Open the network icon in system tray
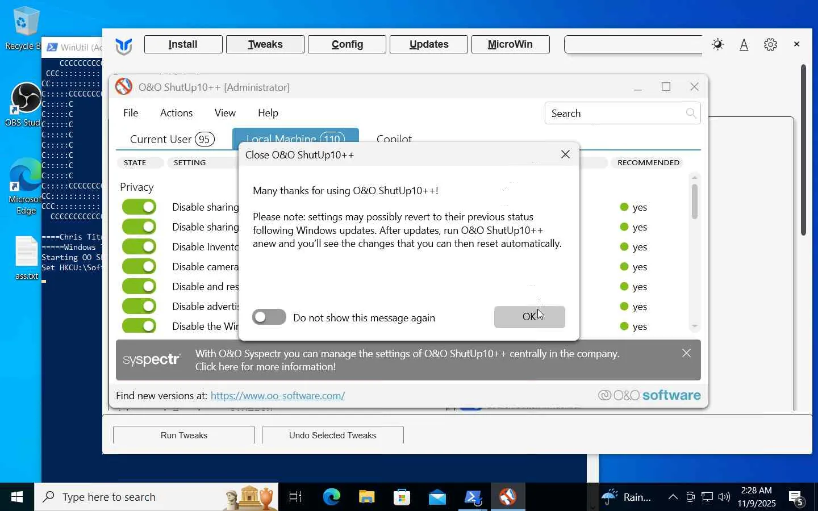The height and width of the screenshot is (511, 818). click(707, 497)
